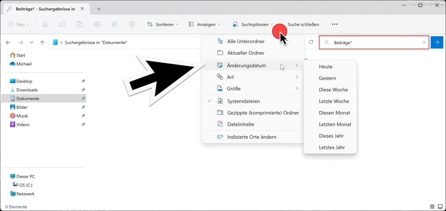Screen dimensions: 446x211
Task: Click the Share icon in toolbar
Action: click(x=115, y=24)
